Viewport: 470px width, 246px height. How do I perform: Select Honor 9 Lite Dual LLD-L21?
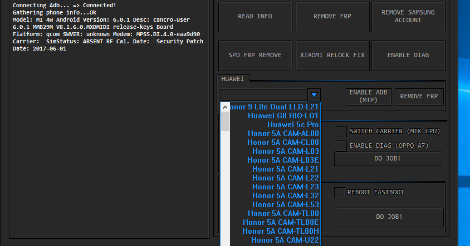pos(275,107)
